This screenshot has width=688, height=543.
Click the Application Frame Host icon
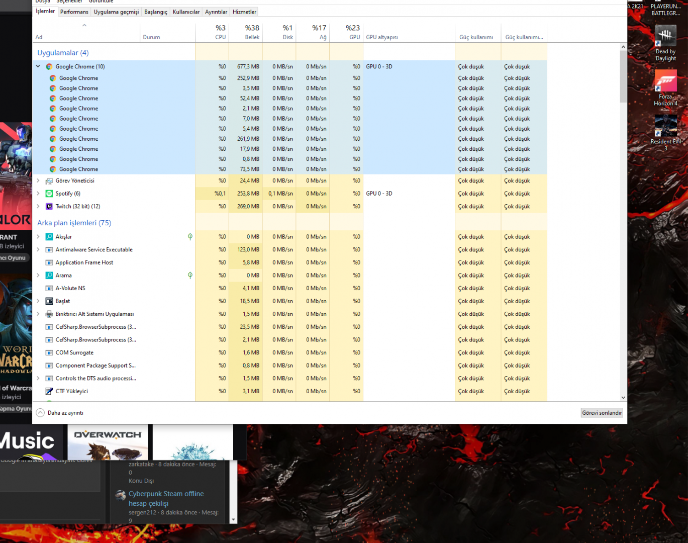49,262
